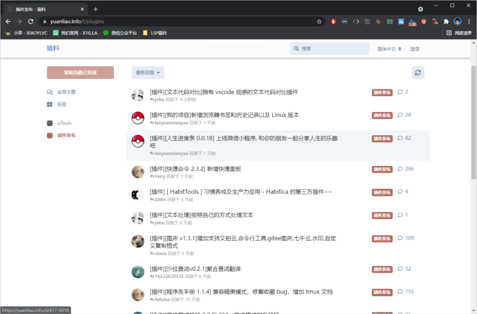Click 插件发布 tag on 沙拉查词 post
This screenshot has height=314, width=477.
[x=382, y=269]
